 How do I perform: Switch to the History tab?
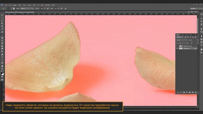point(191,35)
